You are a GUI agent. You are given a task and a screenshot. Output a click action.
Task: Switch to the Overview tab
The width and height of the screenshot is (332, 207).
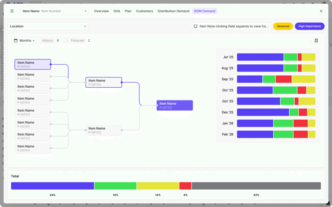click(x=101, y=11)
